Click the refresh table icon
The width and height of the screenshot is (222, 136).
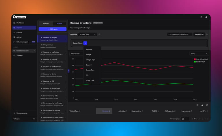(207, 105)
